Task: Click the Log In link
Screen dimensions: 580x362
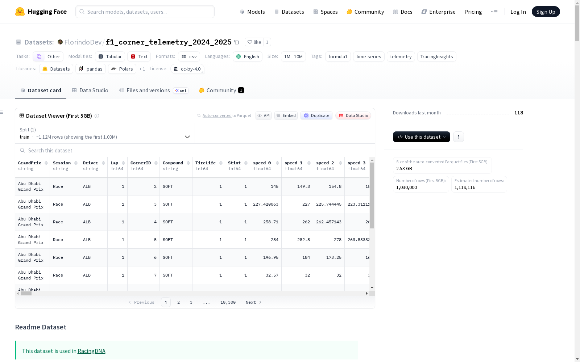Action: tap(518, 12)
